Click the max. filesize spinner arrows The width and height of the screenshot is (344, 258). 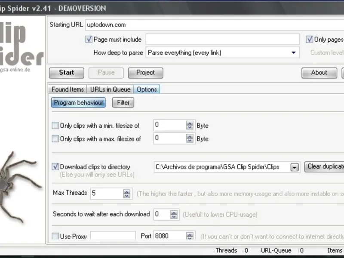pos(190,138)
